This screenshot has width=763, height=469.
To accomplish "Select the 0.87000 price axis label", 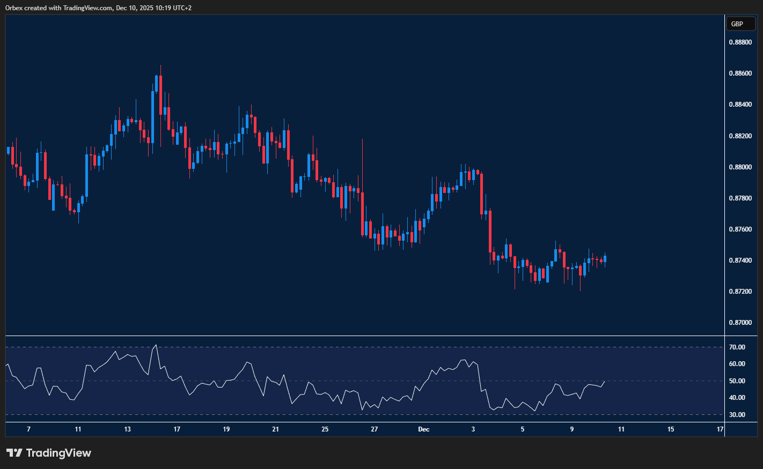I will (x=739, y=322).
